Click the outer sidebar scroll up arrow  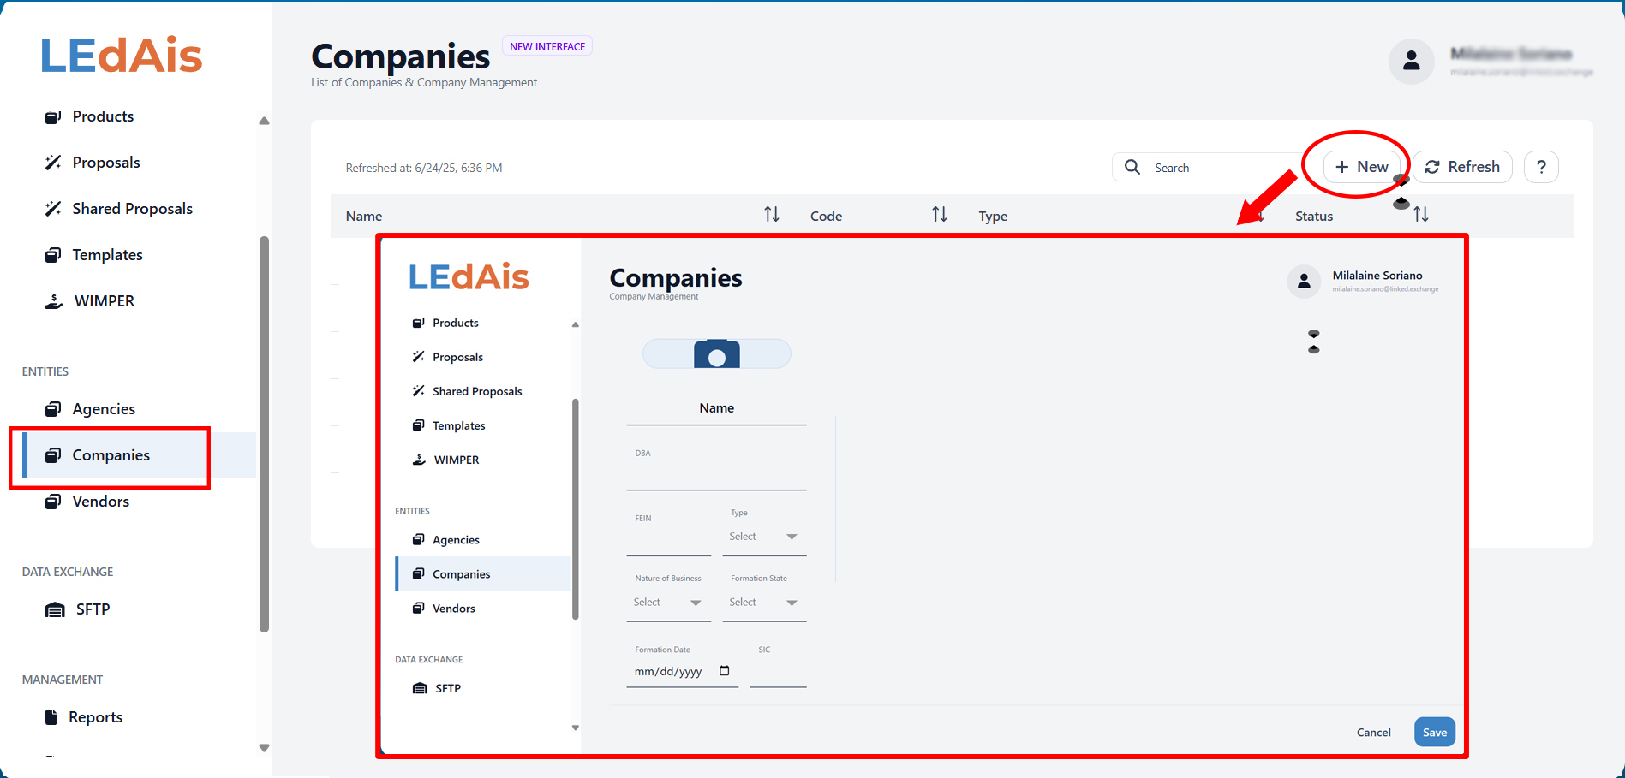(264, 121)
